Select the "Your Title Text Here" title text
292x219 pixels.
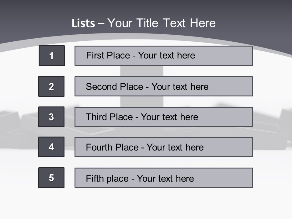[162, 23]
